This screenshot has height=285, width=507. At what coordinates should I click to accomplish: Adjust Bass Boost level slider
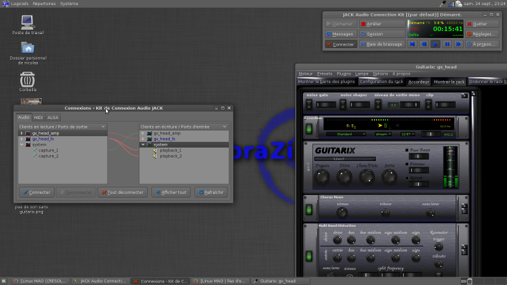click(x=419, y=156)
